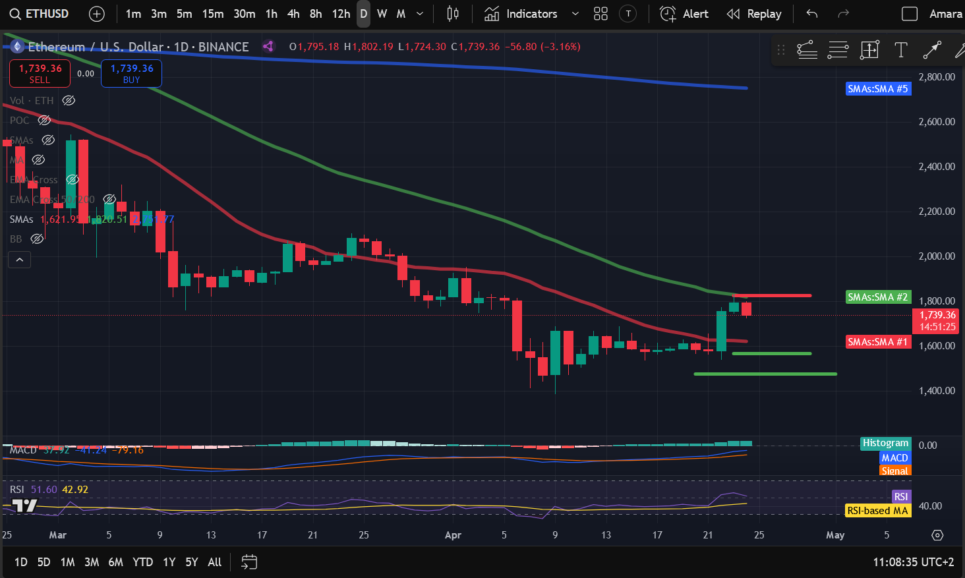The width and height of the screenshot is (965, 578).
Task: Open the indicator templates dropdown arrow
Action: 575,14
